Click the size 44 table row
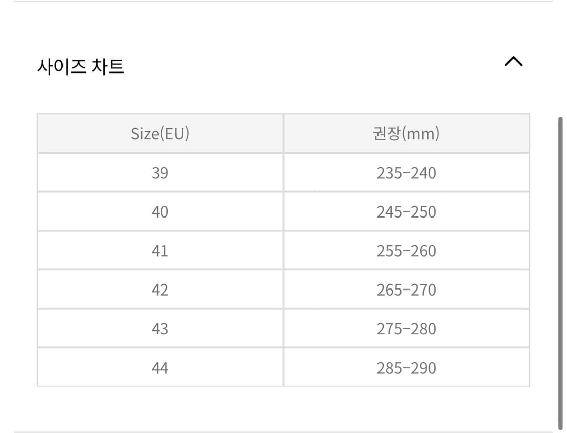This screenshot has width=567, height=433. (x=282, y=368)
